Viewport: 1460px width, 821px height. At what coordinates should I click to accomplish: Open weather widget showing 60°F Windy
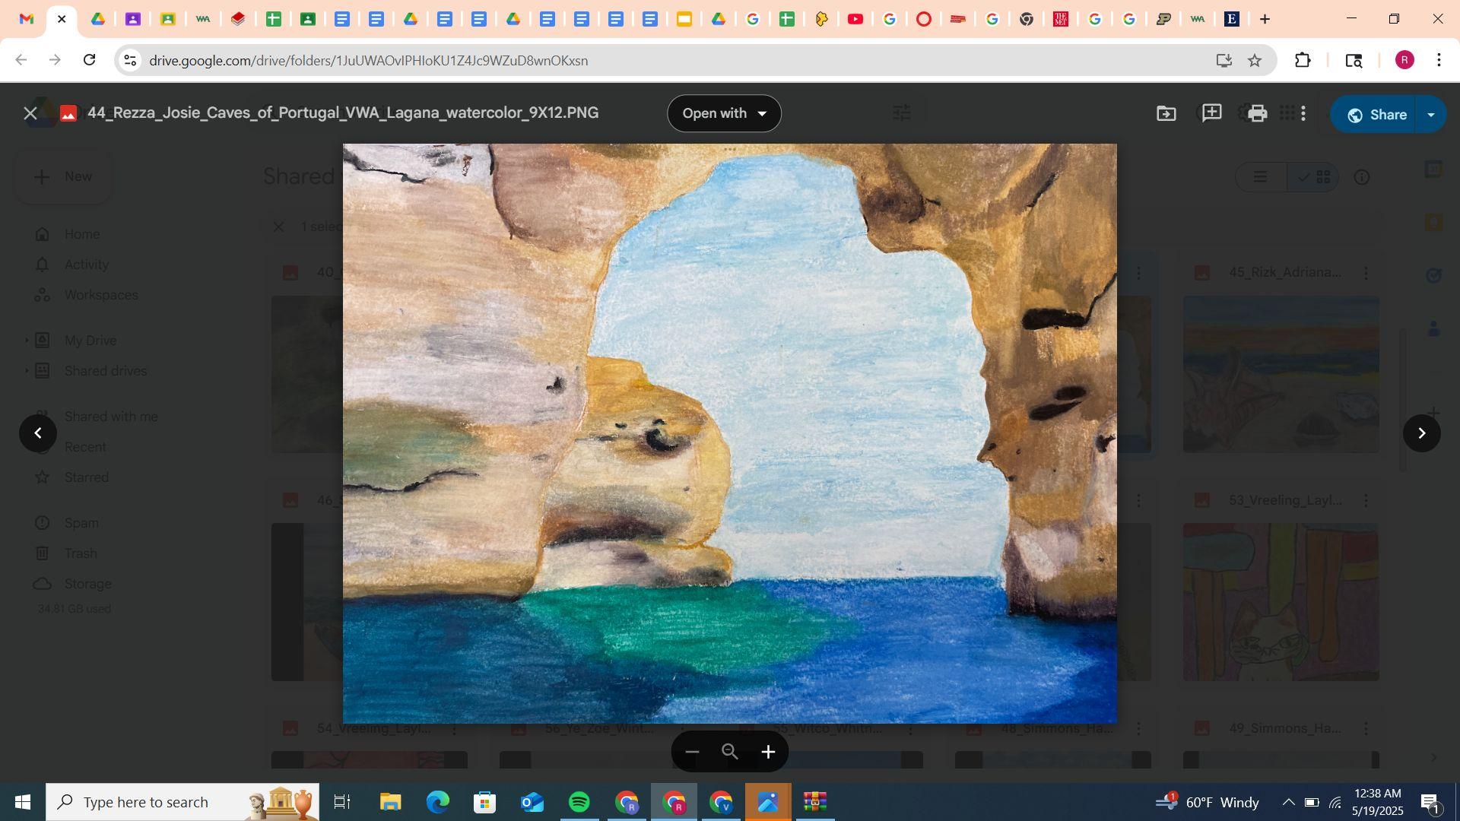[x=1208, y=802]
